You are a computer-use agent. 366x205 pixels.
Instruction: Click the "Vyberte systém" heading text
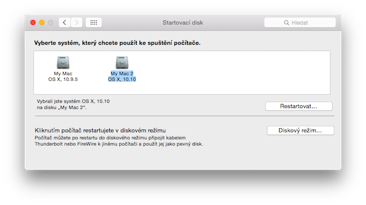pos(117,43)
